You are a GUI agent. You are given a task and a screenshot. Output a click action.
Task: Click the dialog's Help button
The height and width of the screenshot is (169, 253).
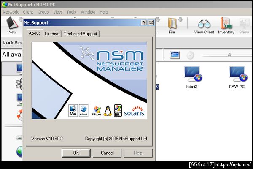point(138,153)
